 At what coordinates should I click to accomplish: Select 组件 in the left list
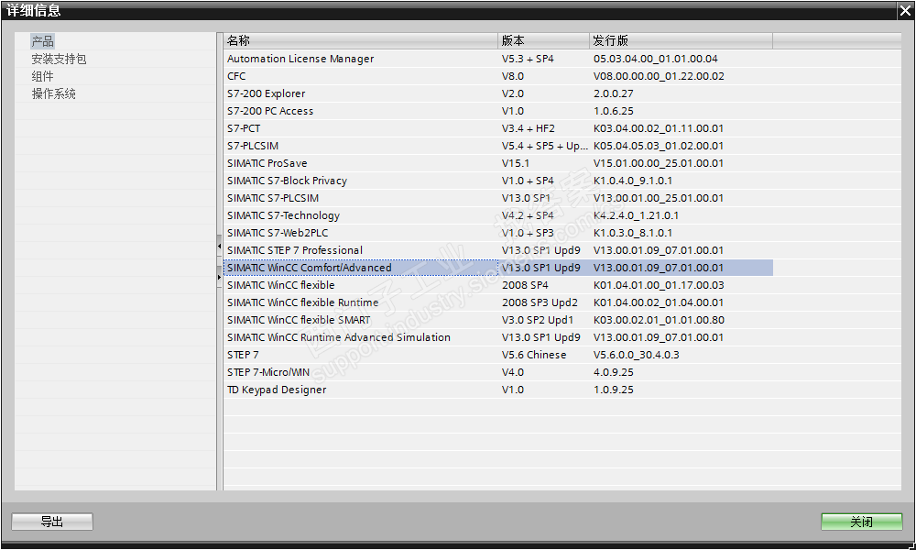[x=42, y=76]
